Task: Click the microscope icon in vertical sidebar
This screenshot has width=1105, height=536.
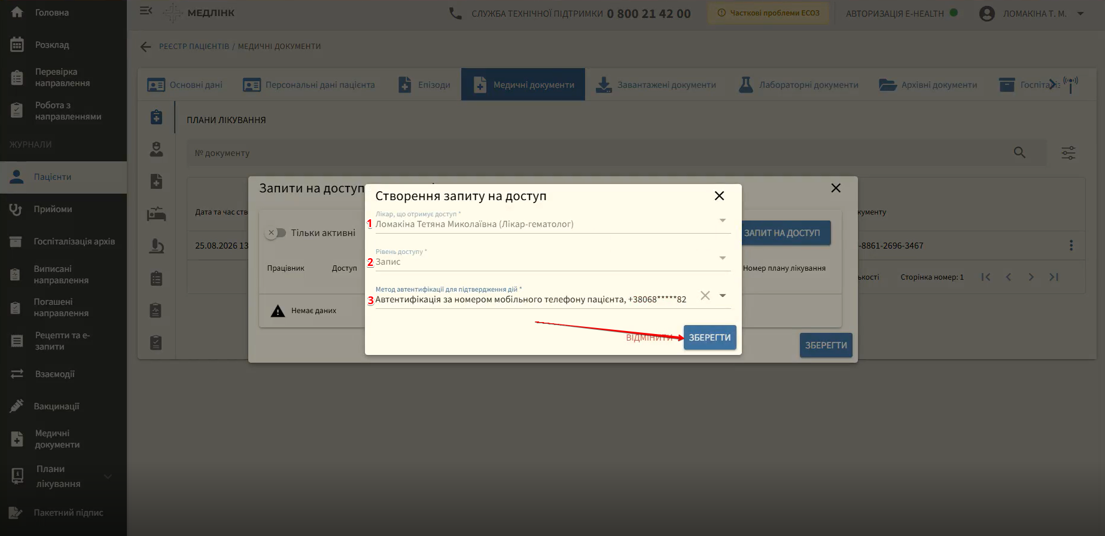Action: coord(156,246)
